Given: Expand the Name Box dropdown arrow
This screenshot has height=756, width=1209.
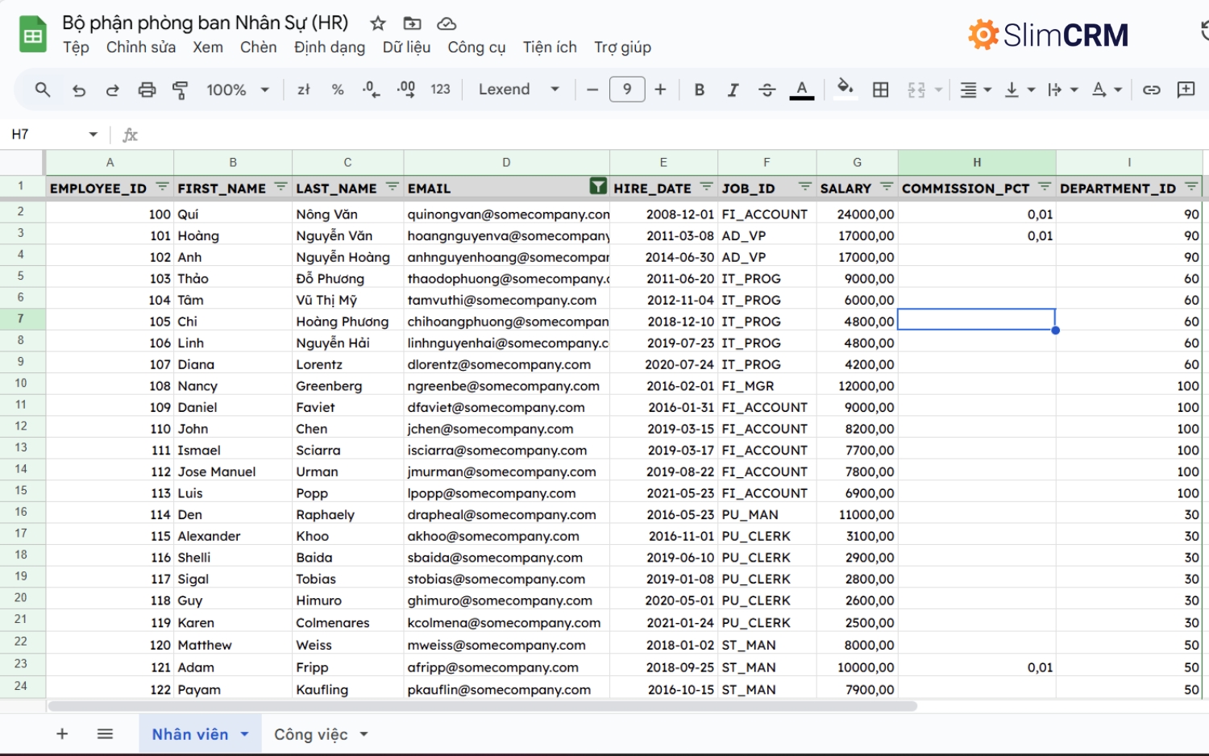Looking at the screenshot, I should (93, 135).
